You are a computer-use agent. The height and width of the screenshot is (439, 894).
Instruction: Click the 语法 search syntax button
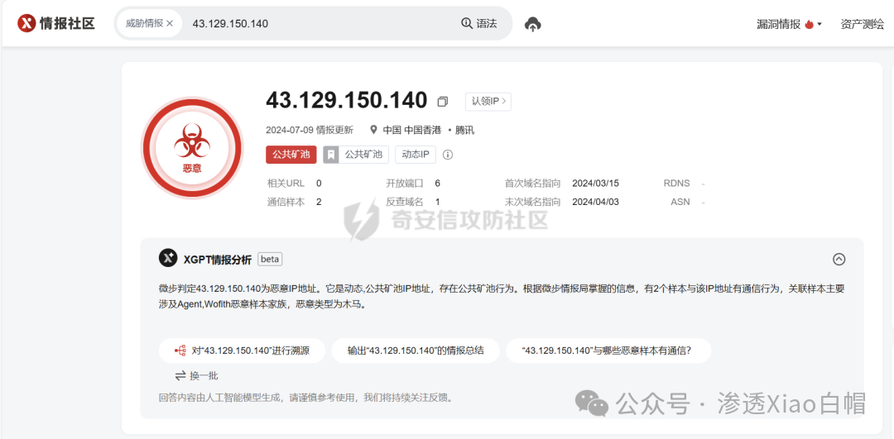tap(479, 23)
